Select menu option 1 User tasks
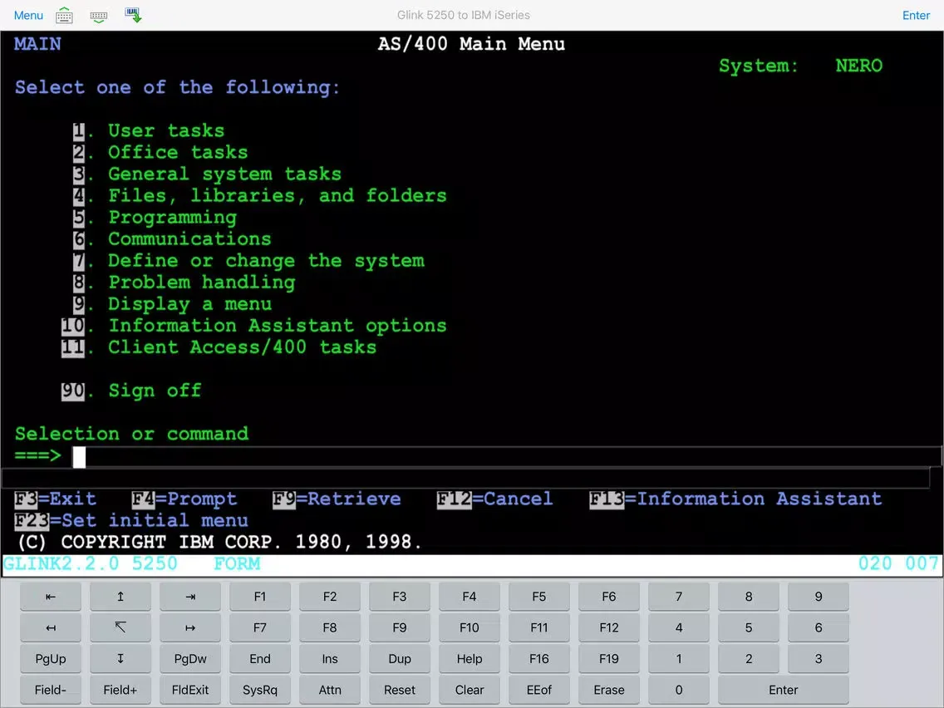 coord(149,130)
